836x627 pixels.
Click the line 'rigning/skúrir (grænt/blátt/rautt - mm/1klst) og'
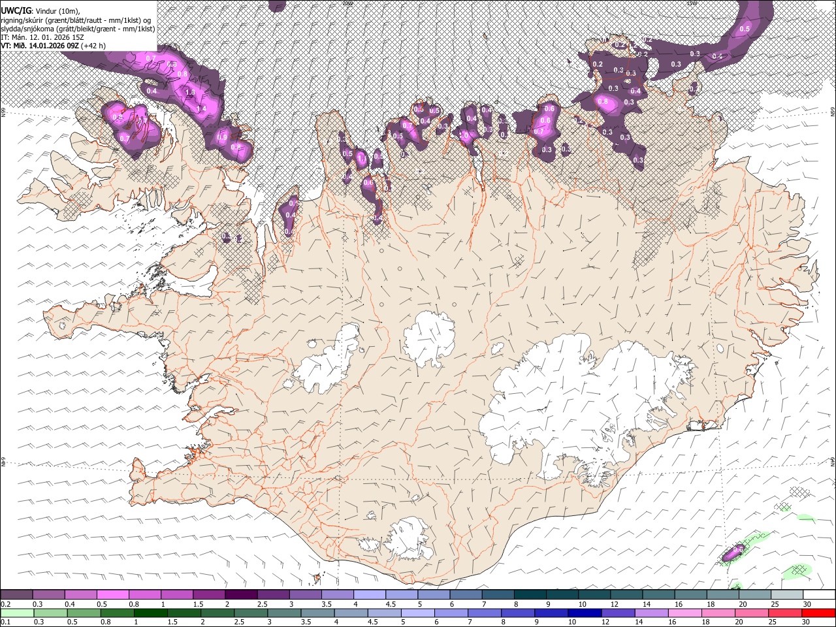click(x=76, y=20)
